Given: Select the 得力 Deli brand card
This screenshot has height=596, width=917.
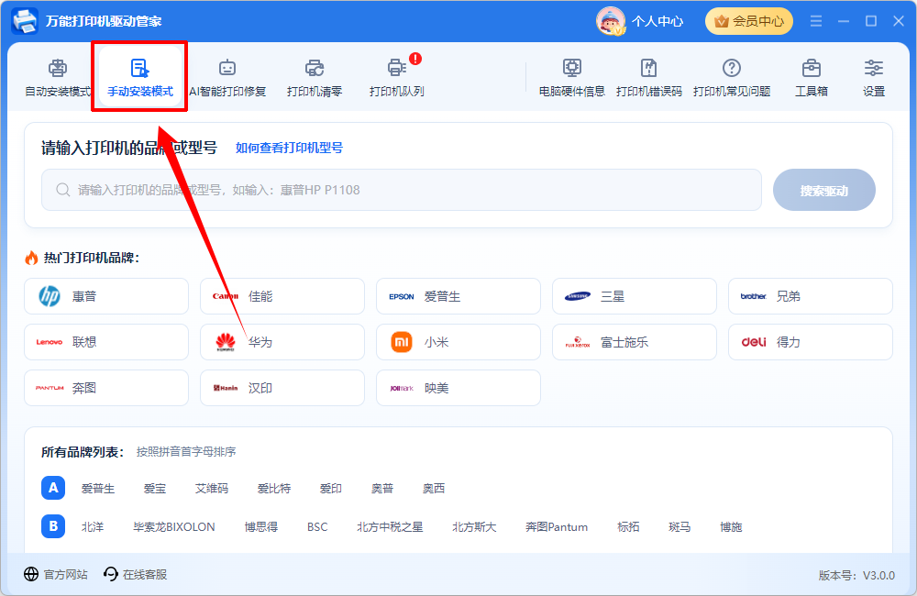Looking at the screenshot, I should point(811,342).
